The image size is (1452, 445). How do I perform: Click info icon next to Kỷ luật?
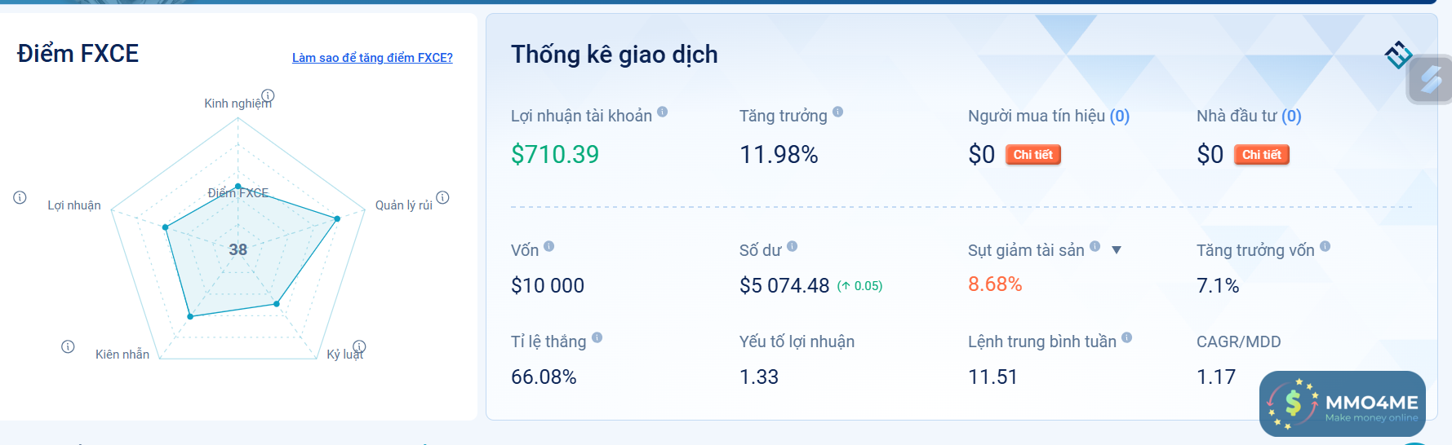pyautogui.click(x=359, y=346)
